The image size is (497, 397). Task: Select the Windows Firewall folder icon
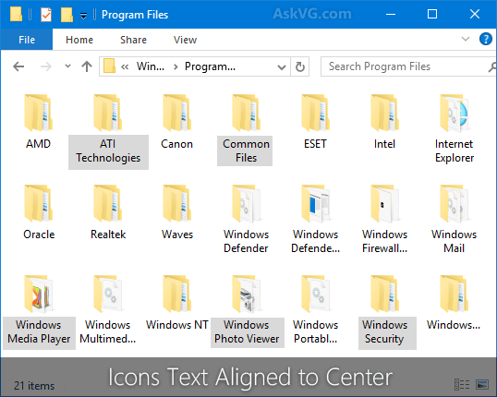click(385, 203)
